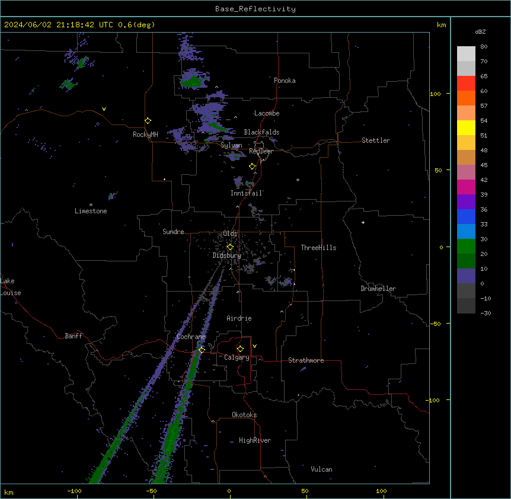This screenshot has height=499, width=511.
Task: Click the magenta 42 dBZ legend swatch
Action: point(466,187)
